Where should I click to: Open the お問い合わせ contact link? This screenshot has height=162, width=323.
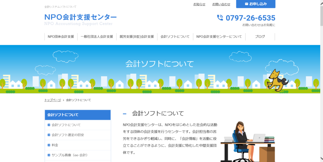point(221,4)
